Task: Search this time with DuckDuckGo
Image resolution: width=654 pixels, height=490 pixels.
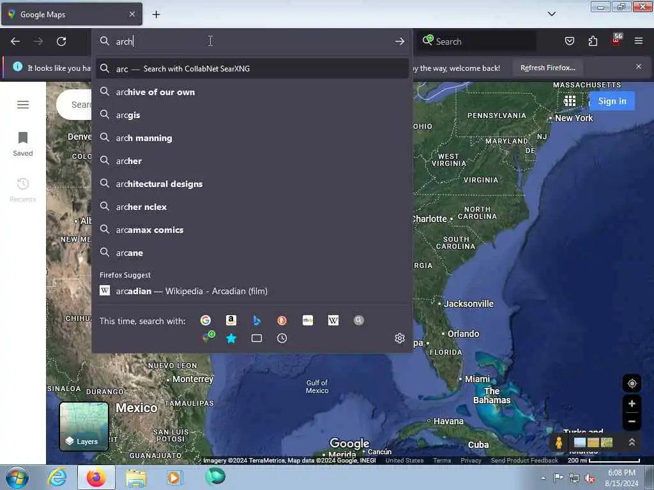Action: (x=282, y=320)
